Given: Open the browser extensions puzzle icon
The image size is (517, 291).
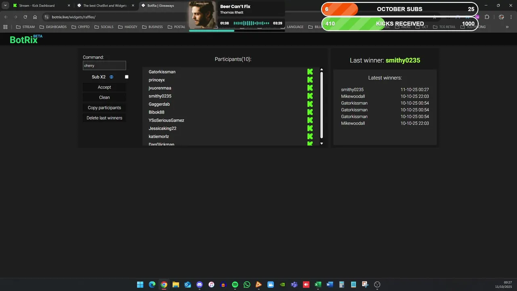Looking at the screenshot, I should pos(487,17).
